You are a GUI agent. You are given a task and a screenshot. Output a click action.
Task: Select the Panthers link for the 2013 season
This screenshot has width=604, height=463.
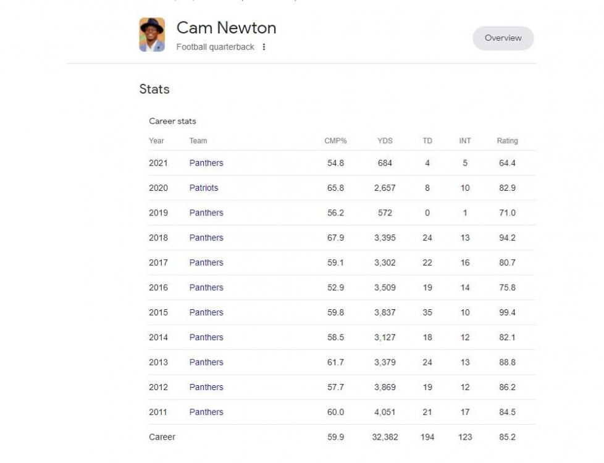[206, 362]
